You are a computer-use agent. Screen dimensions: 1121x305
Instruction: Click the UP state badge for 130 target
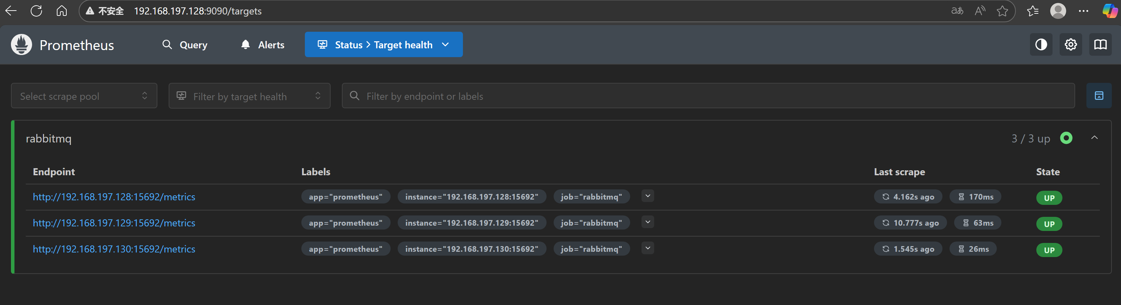point(1049,250)
